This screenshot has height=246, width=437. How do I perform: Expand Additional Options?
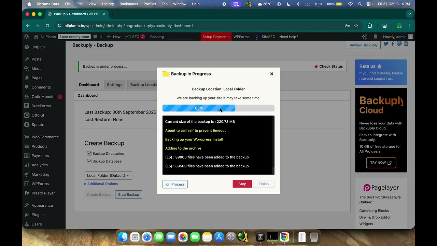point(101,184)
